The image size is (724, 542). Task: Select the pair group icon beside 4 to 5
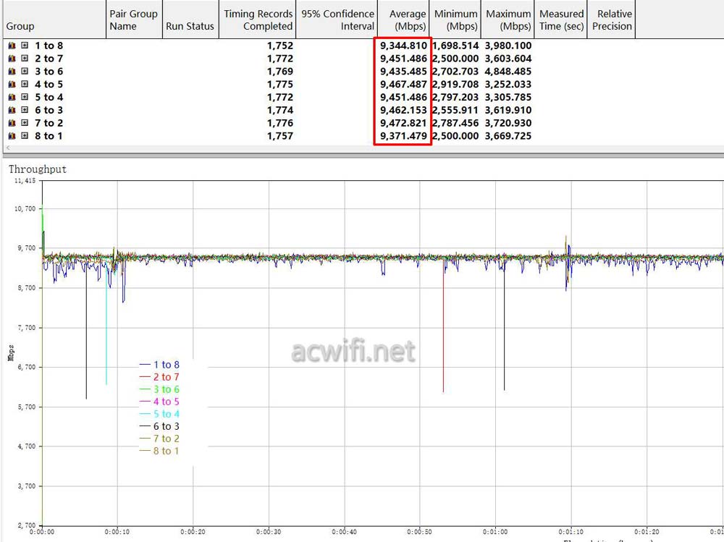coord(10,84)
